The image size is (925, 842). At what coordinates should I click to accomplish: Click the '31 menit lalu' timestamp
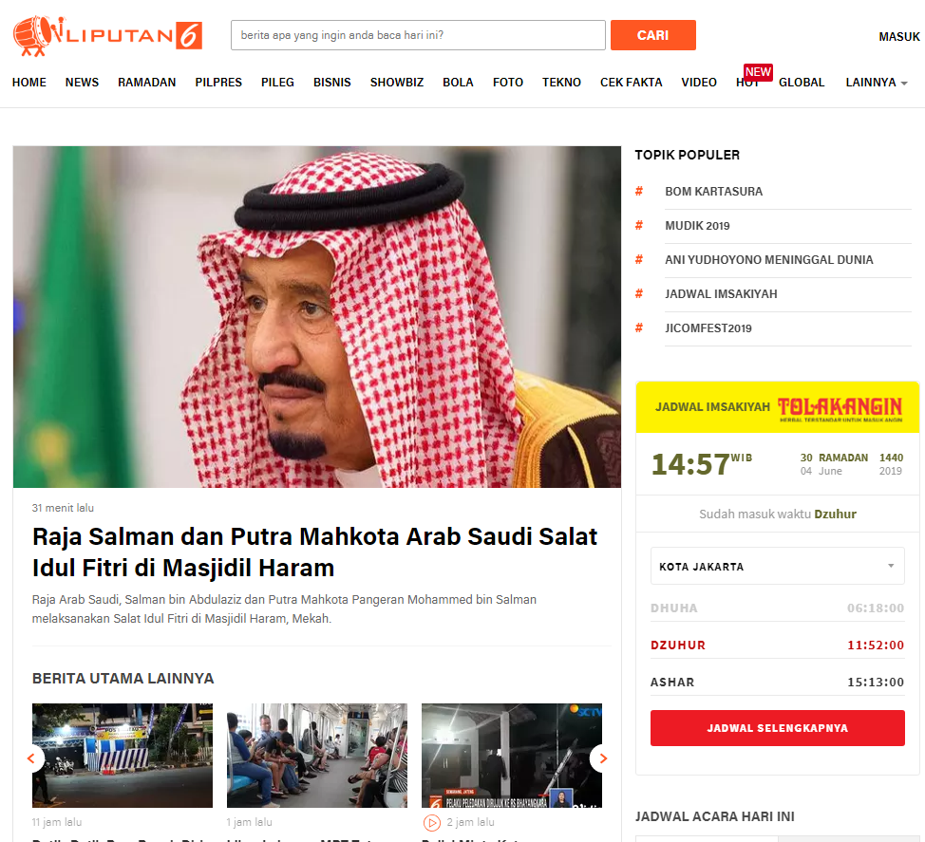coord(63,508)
